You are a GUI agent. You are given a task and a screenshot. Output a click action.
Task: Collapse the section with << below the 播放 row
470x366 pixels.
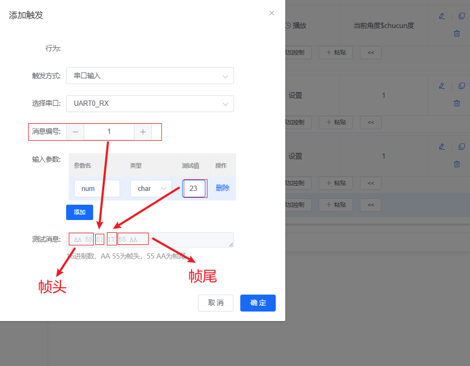[x=370, y=52]
